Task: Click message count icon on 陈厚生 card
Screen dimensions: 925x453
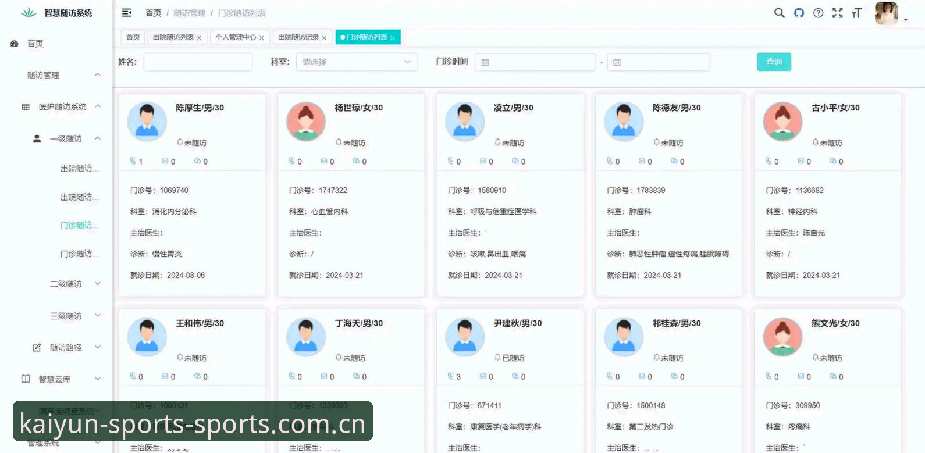Action: tap(165, 161)
